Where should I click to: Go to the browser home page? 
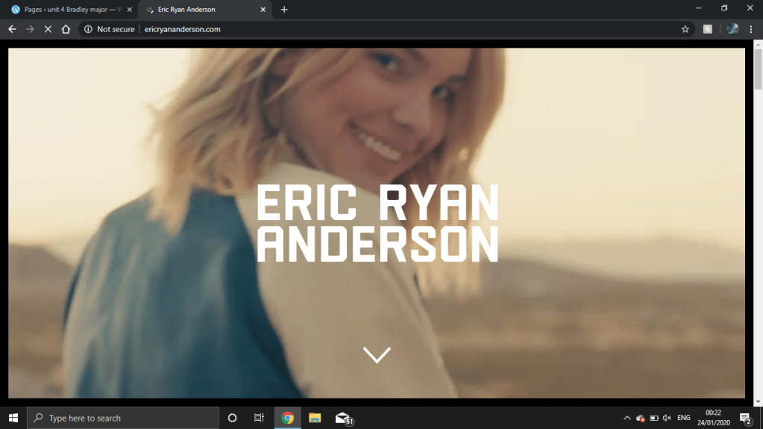coord(66,29)
